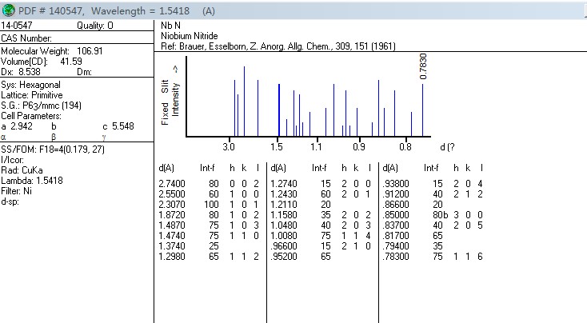587x323 pixels.
Task: Select the Sys: Hexagonal line
Action: pyautogui.click(x=30, y=85)
